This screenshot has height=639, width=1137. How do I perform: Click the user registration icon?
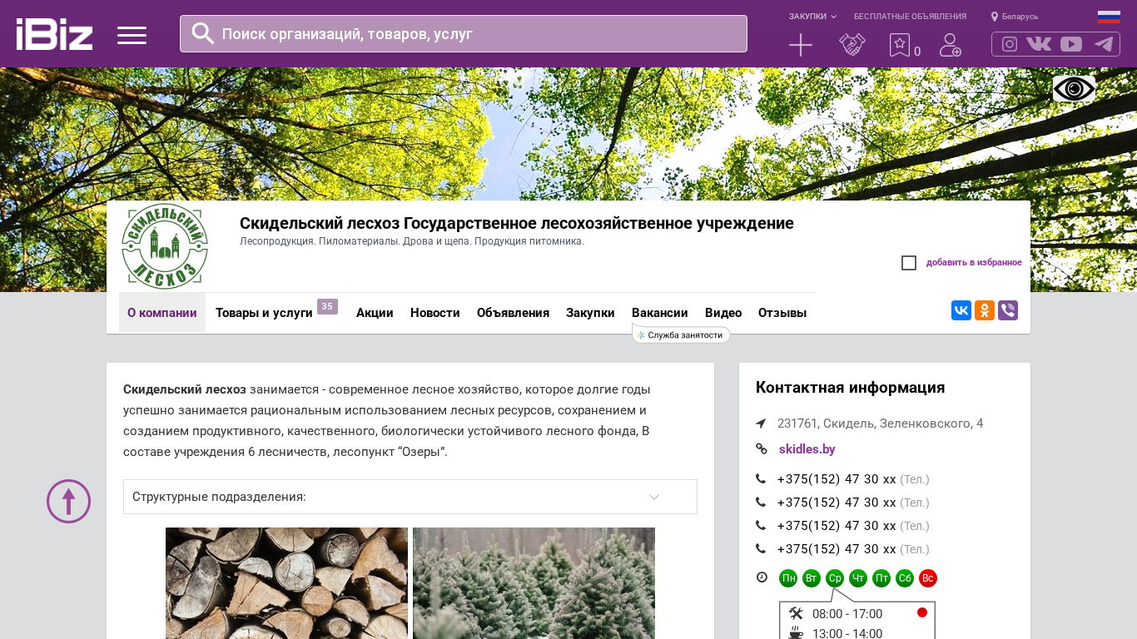click(x=950, y=45)
